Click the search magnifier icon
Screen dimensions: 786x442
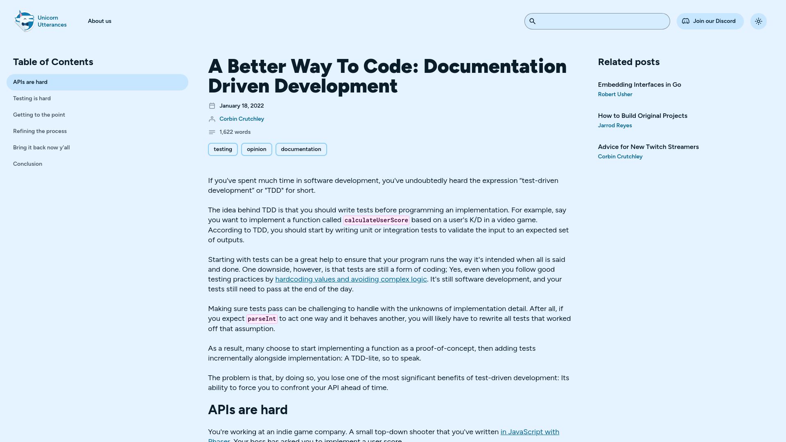(x=533, y=21)
